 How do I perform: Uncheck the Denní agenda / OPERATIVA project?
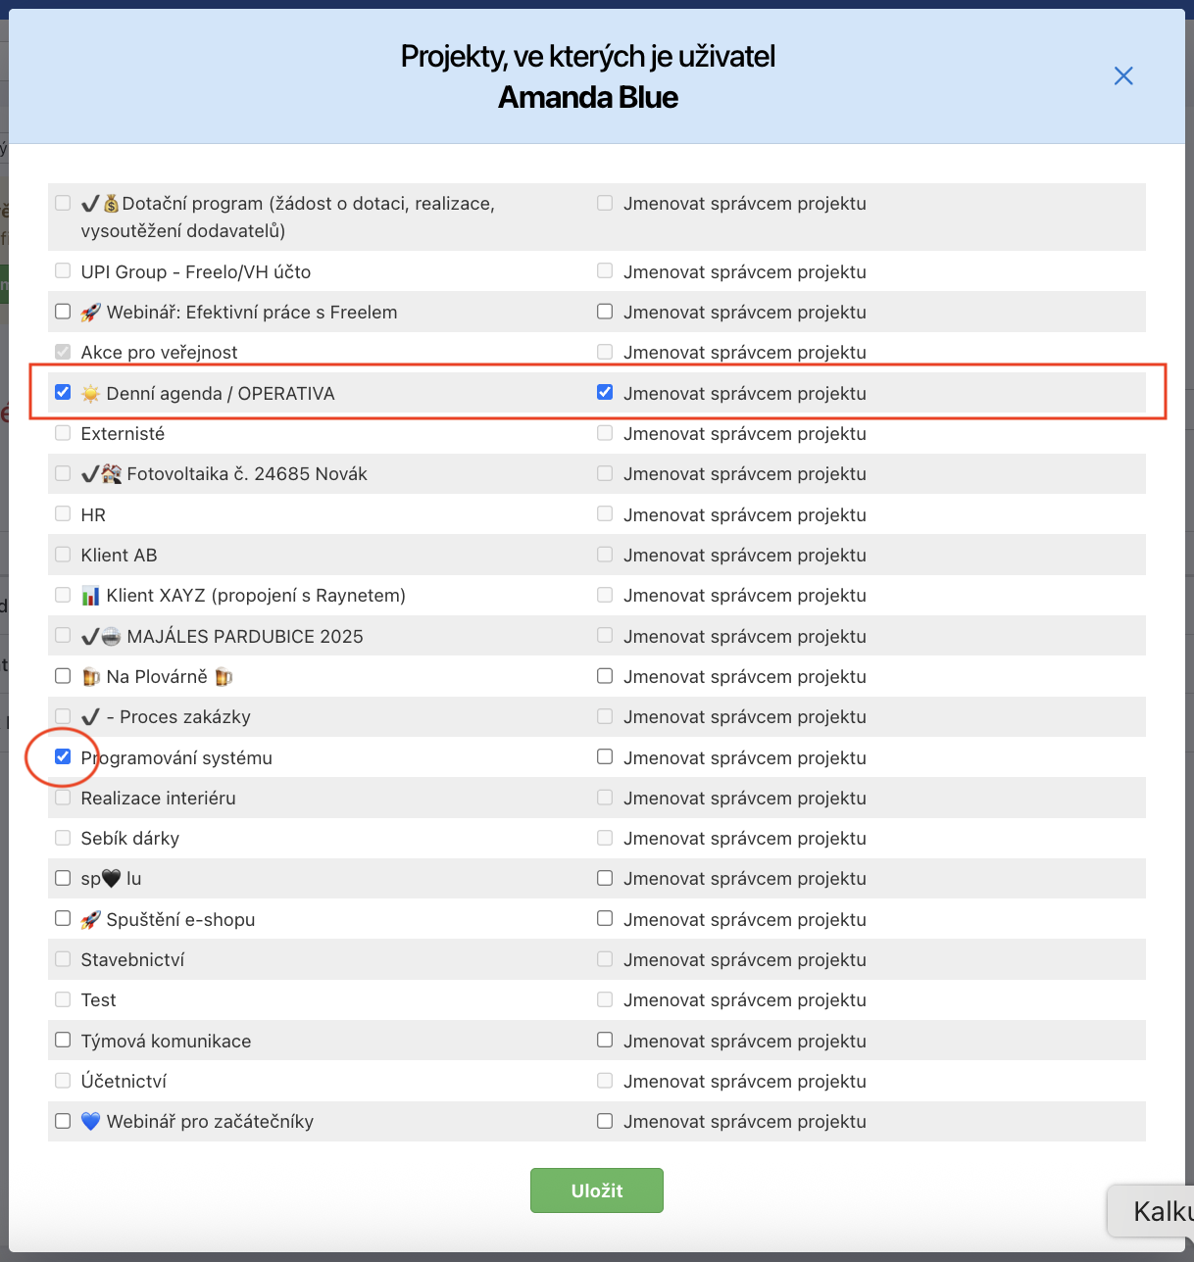tap(63, 391)
